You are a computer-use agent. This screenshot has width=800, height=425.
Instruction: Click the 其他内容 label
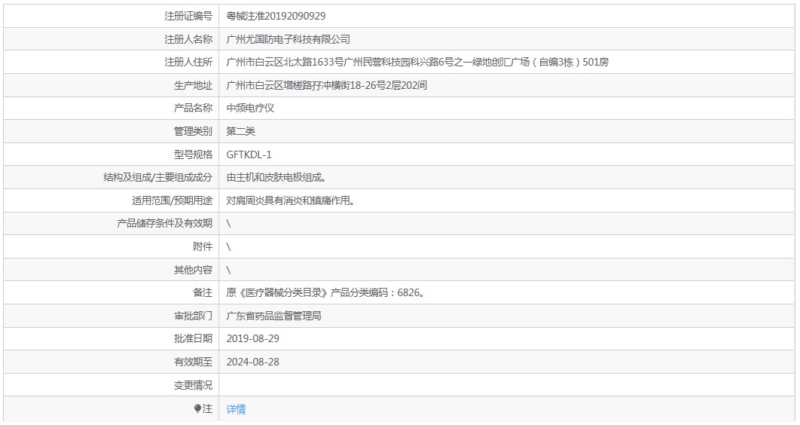[193, 270]
